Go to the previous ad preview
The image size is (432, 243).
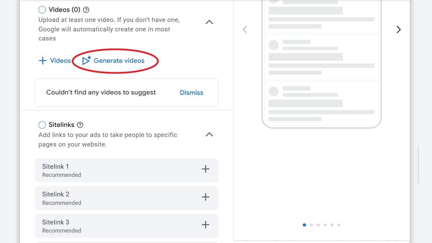(x=245, y=30)
